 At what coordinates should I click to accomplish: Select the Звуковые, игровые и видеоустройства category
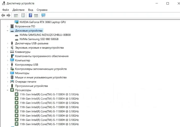[x=39, y=48]
